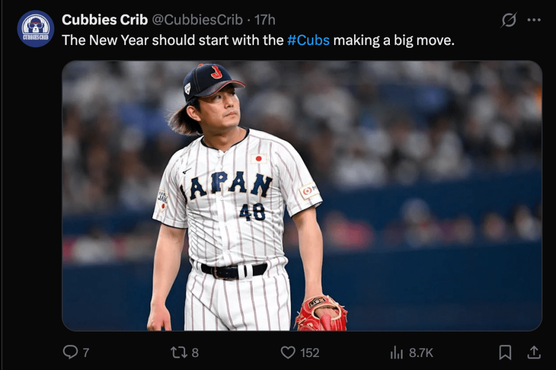Open the @CubbiesCrib handle link

point(197,20)
